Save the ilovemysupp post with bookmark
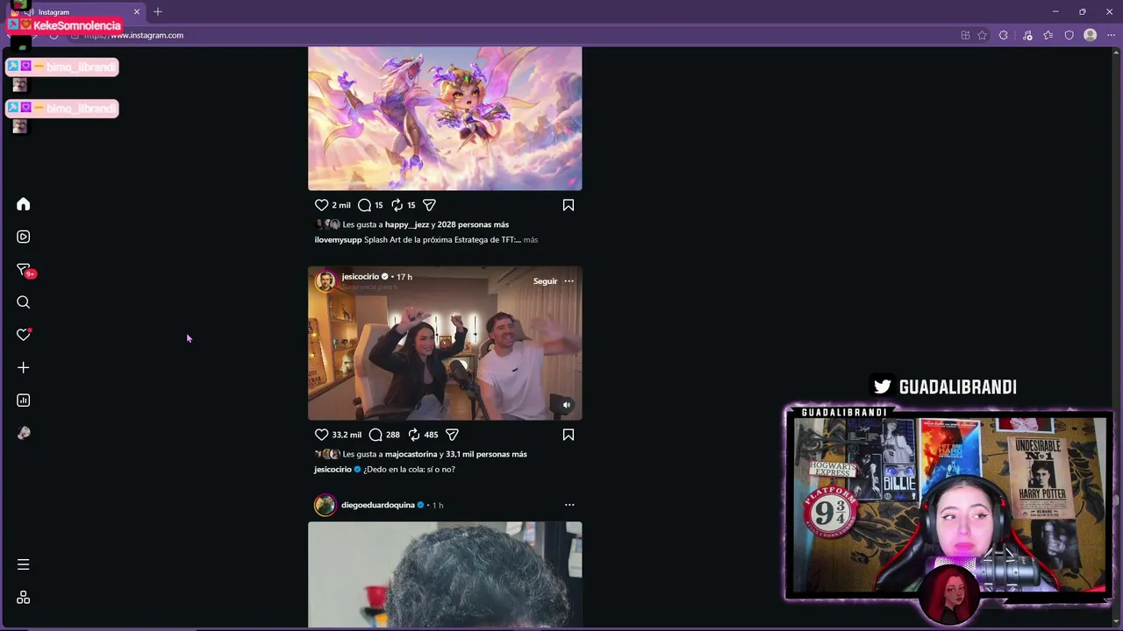The height and width of the screenshot is (631, 1123). tap(569, 205)
